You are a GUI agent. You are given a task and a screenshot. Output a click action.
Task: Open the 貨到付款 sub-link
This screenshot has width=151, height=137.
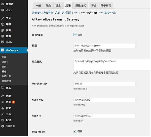(67, 13)
